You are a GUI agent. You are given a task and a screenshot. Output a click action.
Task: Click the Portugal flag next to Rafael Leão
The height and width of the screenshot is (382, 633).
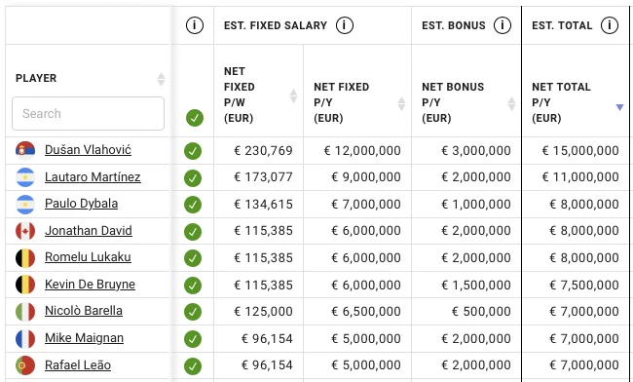[x=25, y=365]
